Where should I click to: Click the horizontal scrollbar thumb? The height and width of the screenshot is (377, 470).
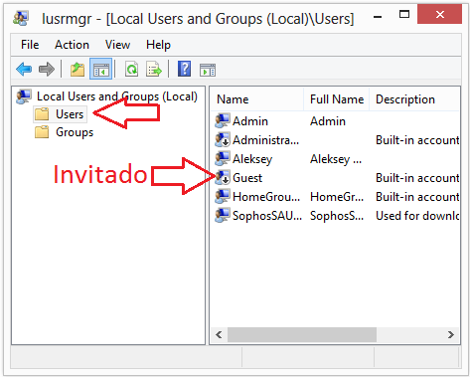pos(302,334)
